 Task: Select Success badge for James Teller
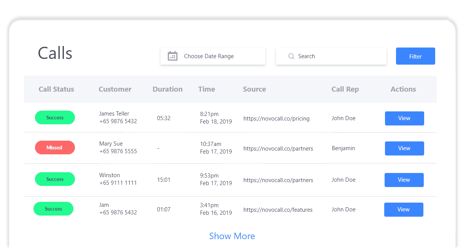coord(55,117)
